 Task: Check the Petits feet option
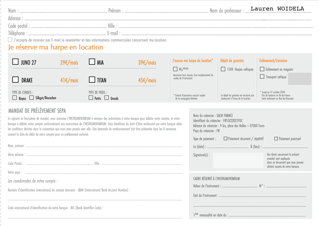91,98
